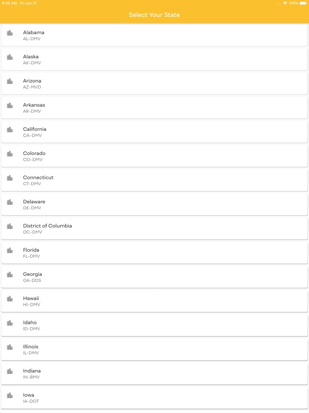The height and width of the screenshot is (413, 309).
Task: Click the building icon beside Hawaii
Action: tap(10, 299)
